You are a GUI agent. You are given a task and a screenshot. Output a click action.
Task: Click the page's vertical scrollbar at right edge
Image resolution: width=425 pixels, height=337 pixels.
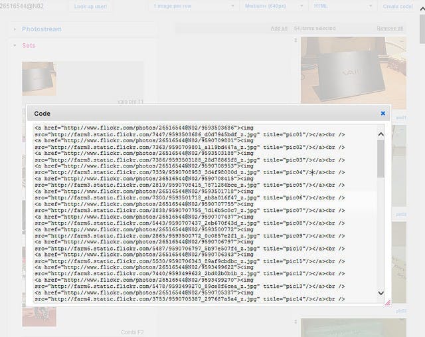pyautogui.click(x=421, y=166)
